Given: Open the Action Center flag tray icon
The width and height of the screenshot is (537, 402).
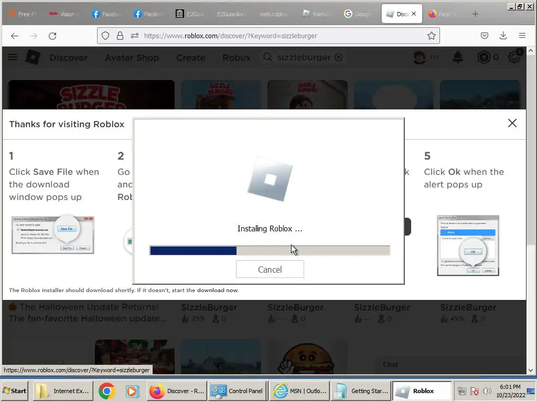Looking at the screenshot, I should point(475,391).
